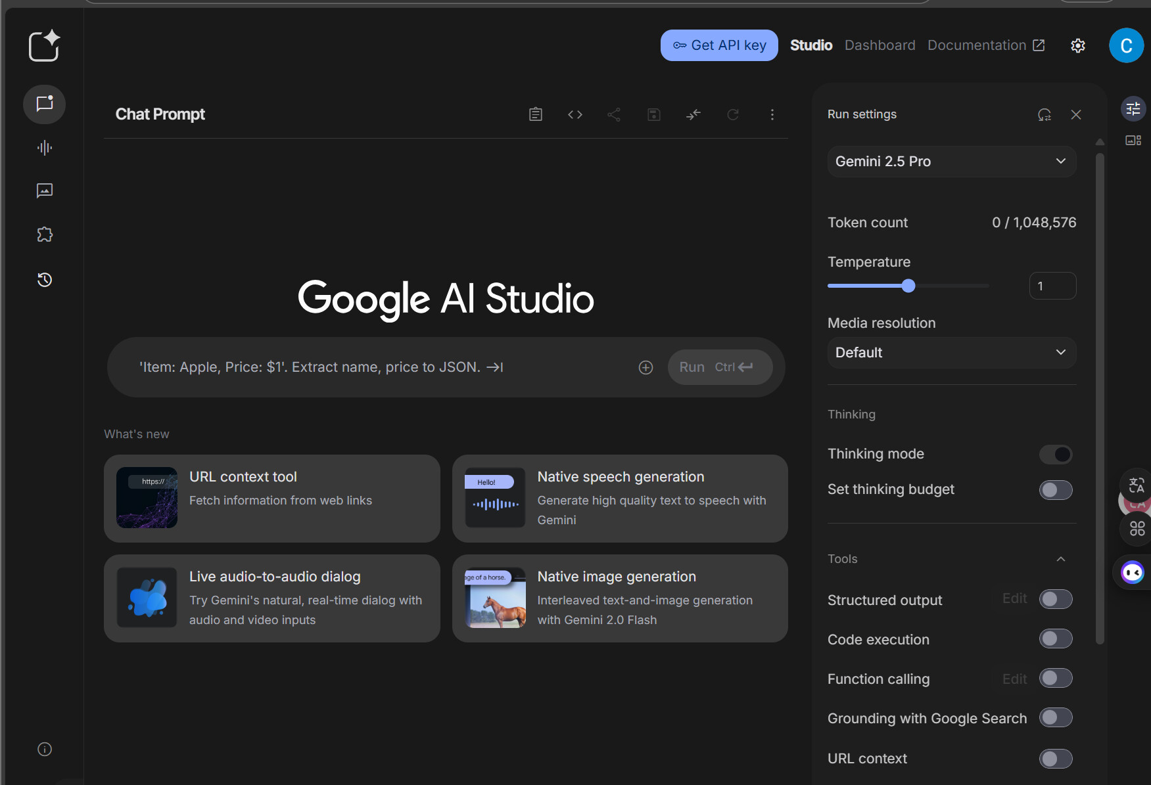Viewport: 1151px width, 785px height.
Task: Open the Stream realtime icon in sidebar
Action: (x=45, y=148)
